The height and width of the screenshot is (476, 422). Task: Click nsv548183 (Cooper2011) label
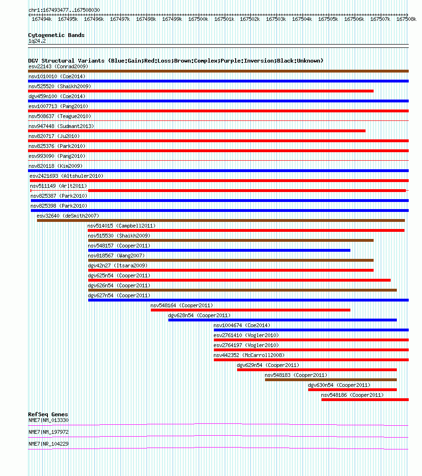[296, 375]
